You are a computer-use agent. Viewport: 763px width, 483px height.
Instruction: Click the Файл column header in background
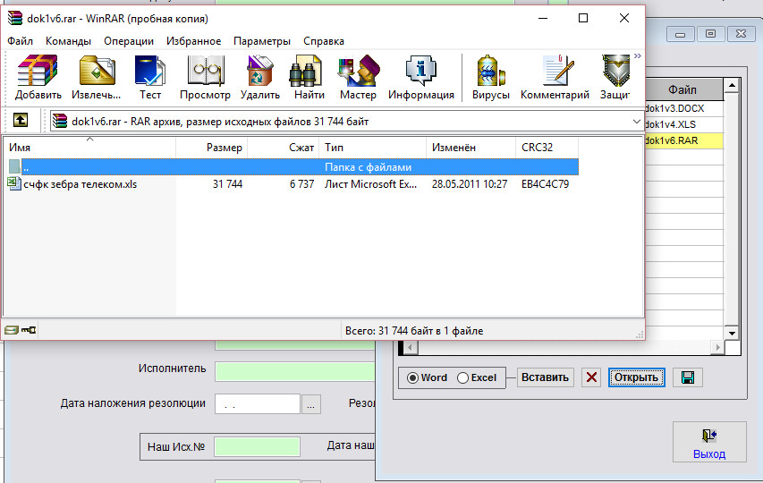pos(682,89)
